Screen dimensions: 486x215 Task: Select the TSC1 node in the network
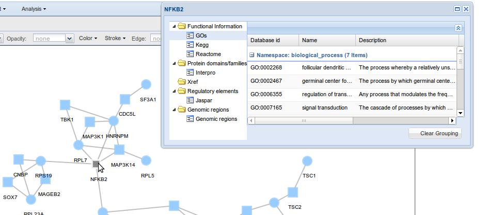[x=307, y=162]
